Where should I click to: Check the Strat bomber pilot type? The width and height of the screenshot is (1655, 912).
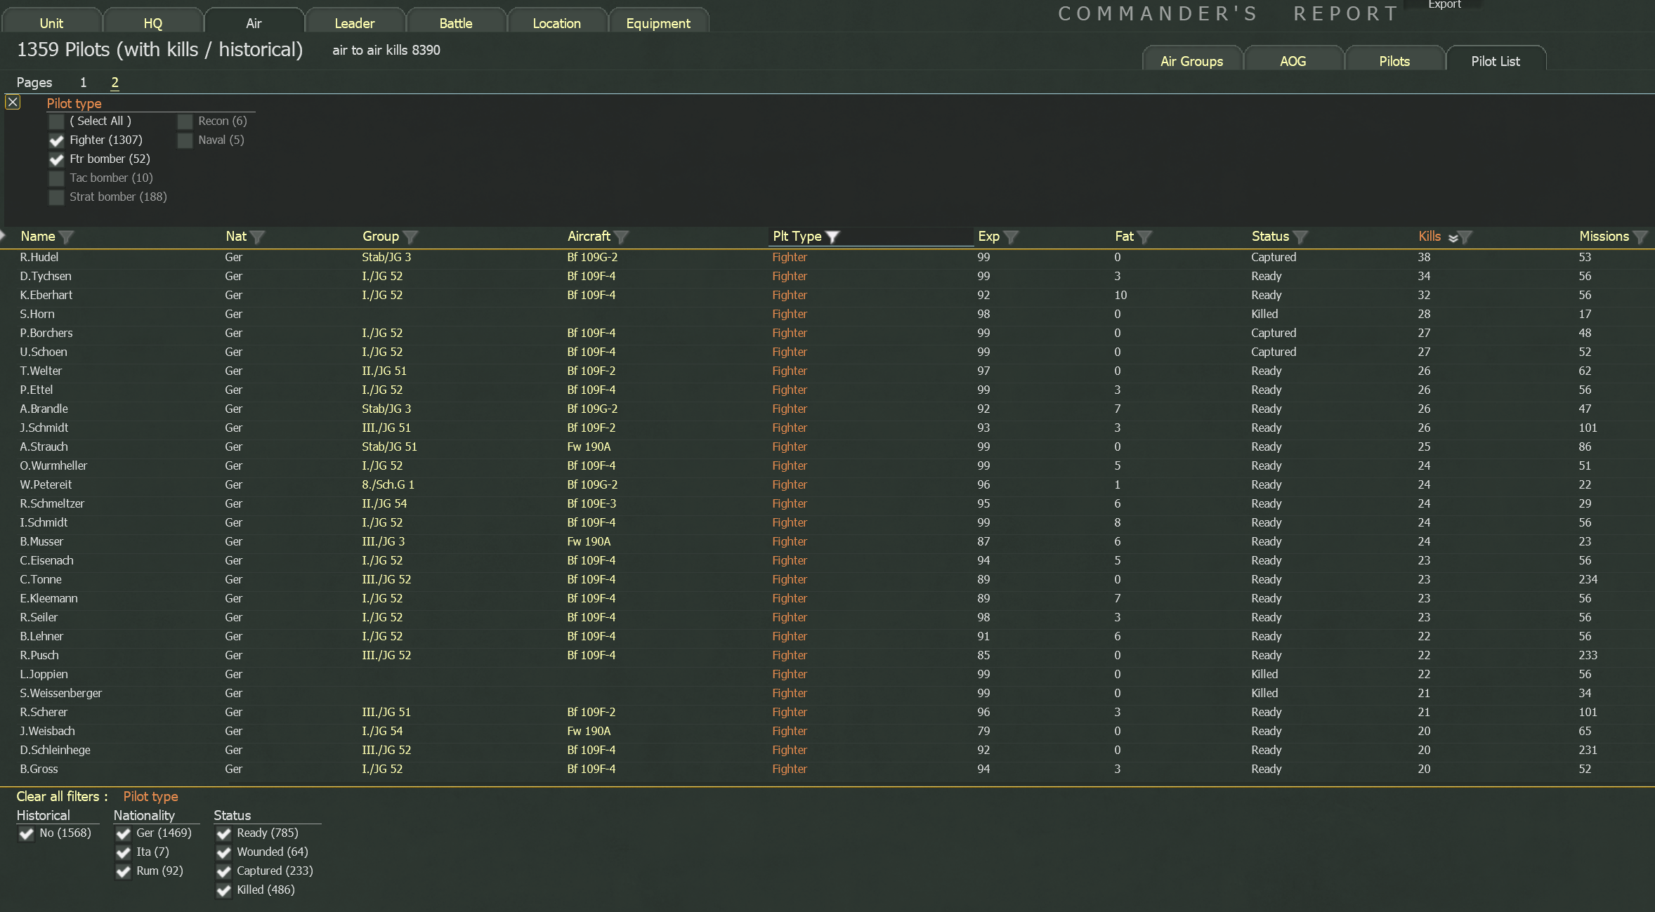pos(56,197)
